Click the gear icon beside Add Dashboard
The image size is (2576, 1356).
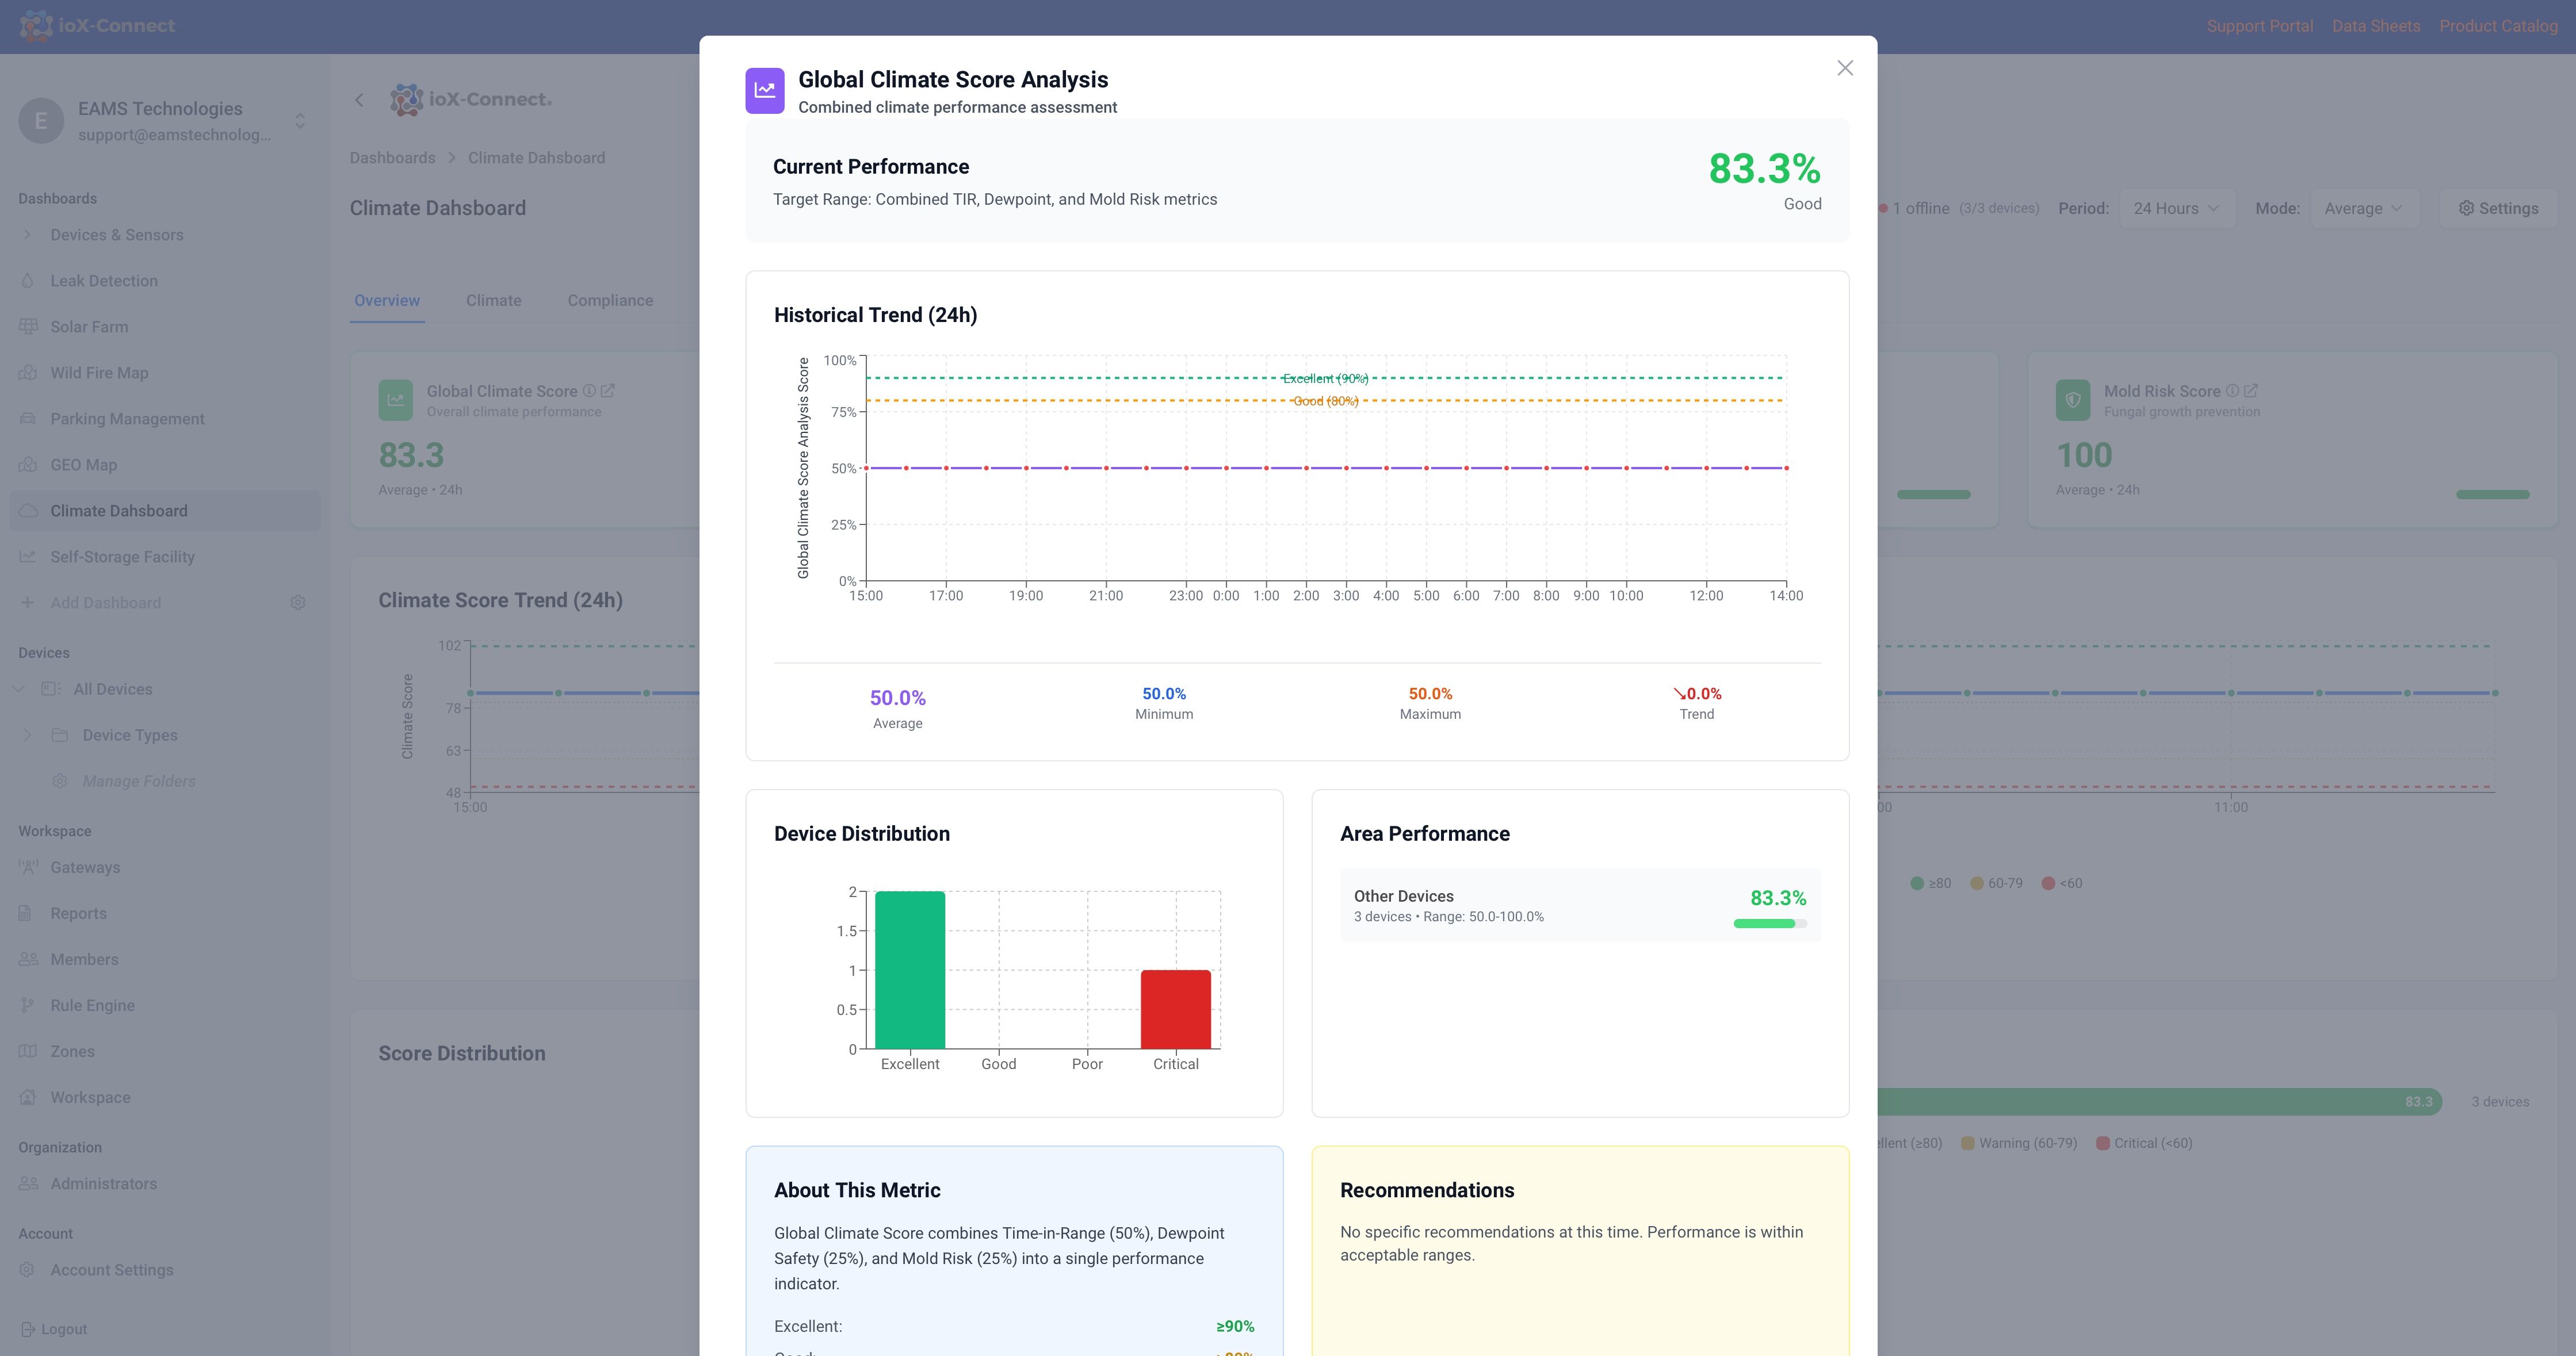point(298,603)
